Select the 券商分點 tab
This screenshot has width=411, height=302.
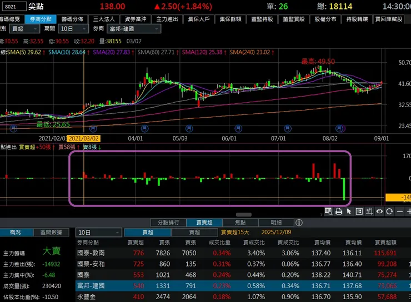41,19
